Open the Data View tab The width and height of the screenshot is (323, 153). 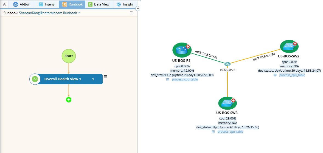[99, 4]
